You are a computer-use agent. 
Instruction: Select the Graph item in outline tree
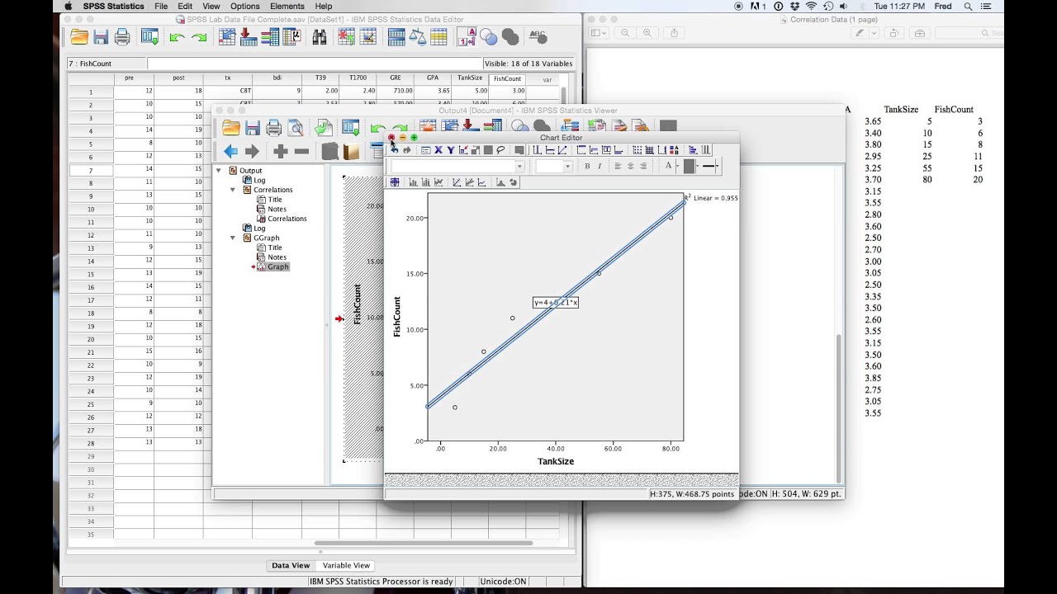click(278, 266)
